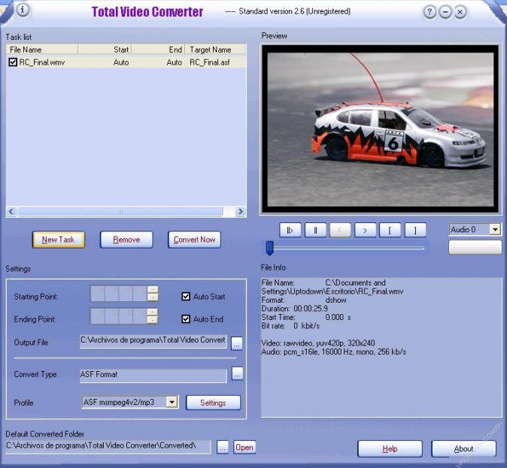Expand the Profile ASF msmpeg4v2/mp3 dropdown
The width and height of the screenshot is (507, 468).
pos(172,402)
